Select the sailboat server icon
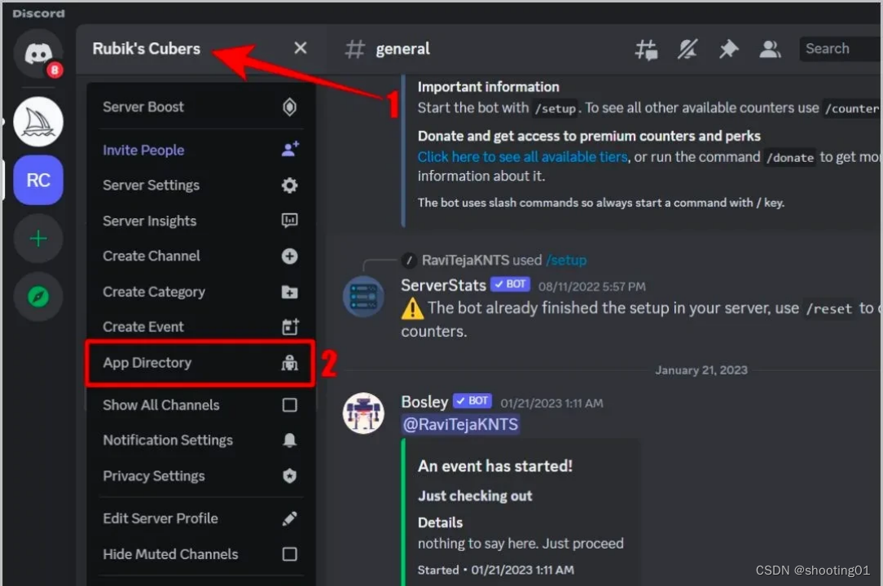Image resolution: width=883 pixels, height=586 pixels. (38, 121)
